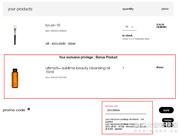This screenshot has width=178, height=136.
Task: Select the 'promo code' label
Action: (x=14, y=110)
